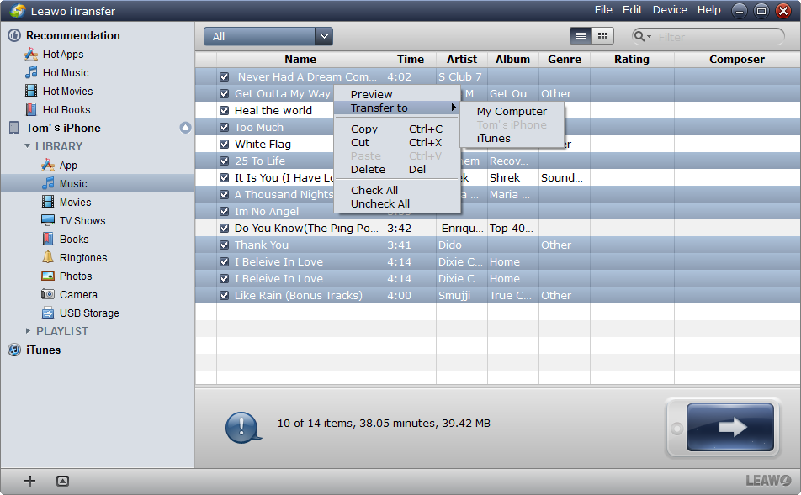Select Tom's iPhone device icon
This screenshot has width=801, height=495.
click(14, 128)
